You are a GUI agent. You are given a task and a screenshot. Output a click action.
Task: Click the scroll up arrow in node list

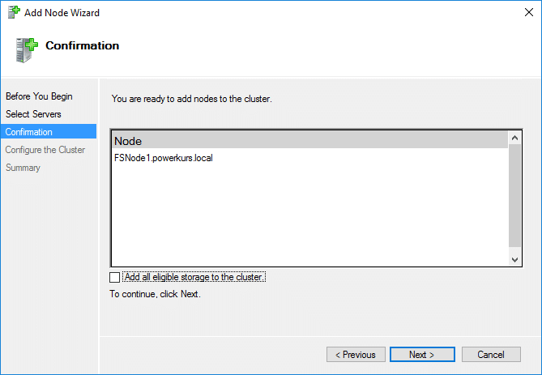(x=514, y=138)
